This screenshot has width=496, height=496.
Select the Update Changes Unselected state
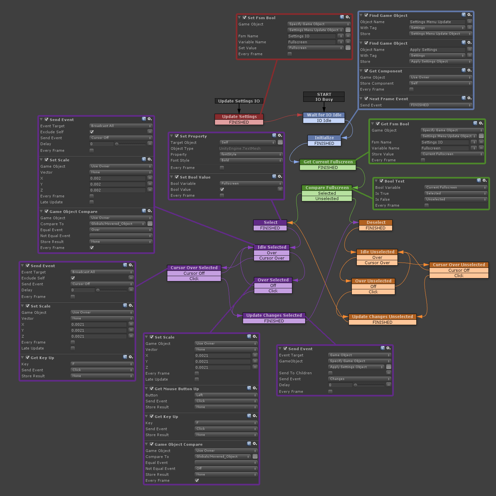pyautogui.click(x=382, y=317)
